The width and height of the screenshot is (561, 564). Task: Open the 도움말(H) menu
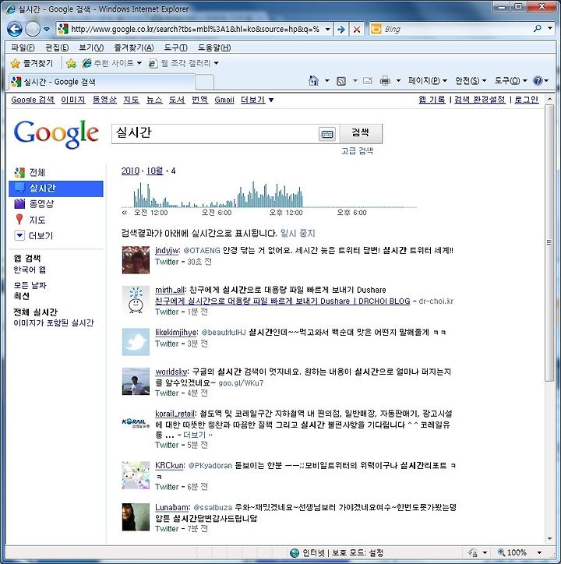coord(214,48)
